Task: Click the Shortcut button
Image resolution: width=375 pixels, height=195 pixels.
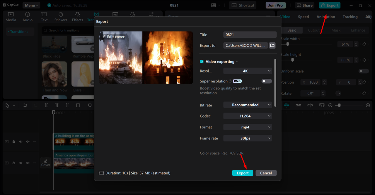Action: click(243, 5)
